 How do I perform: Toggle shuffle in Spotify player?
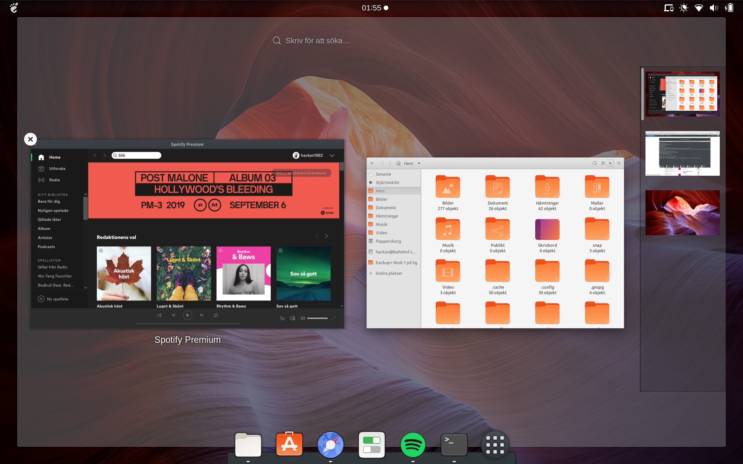[159, 315]
